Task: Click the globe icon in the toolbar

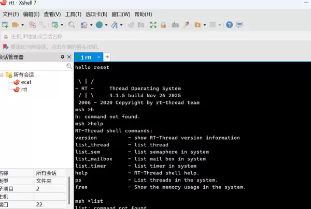Action: pos(99,25)
